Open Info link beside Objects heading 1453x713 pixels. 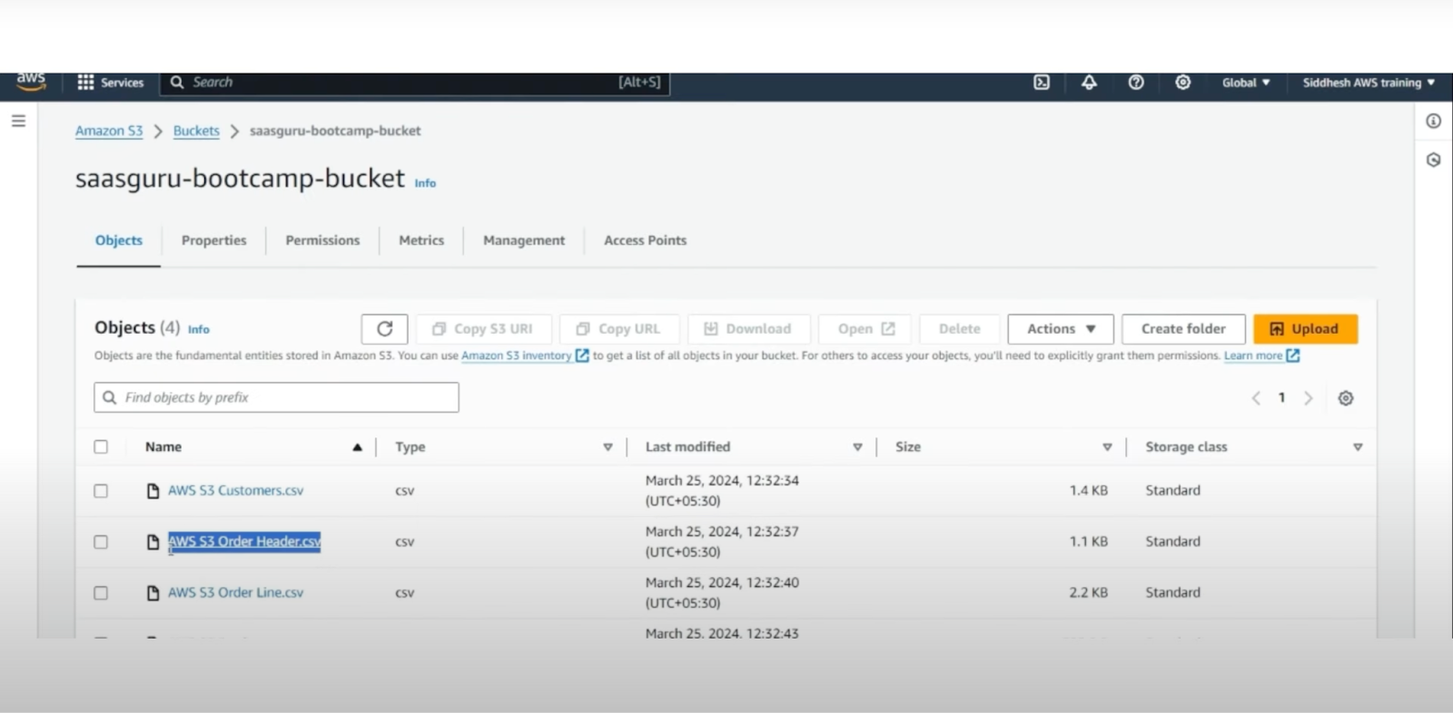[199, 329]
